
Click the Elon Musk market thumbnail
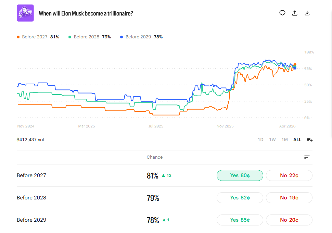(x=25, y=13)
